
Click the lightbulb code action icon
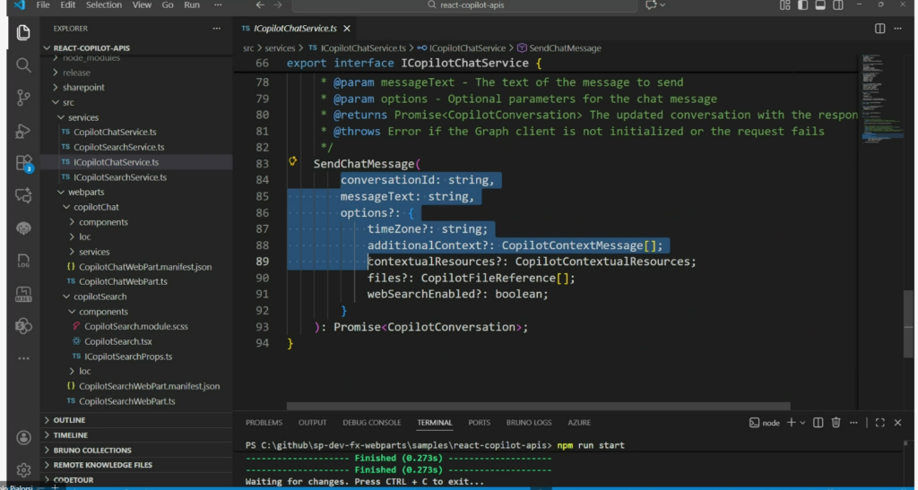coord(292,162)
